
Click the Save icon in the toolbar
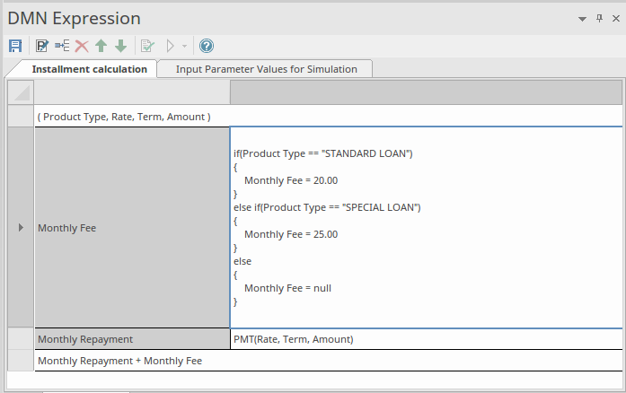[15, 46]
